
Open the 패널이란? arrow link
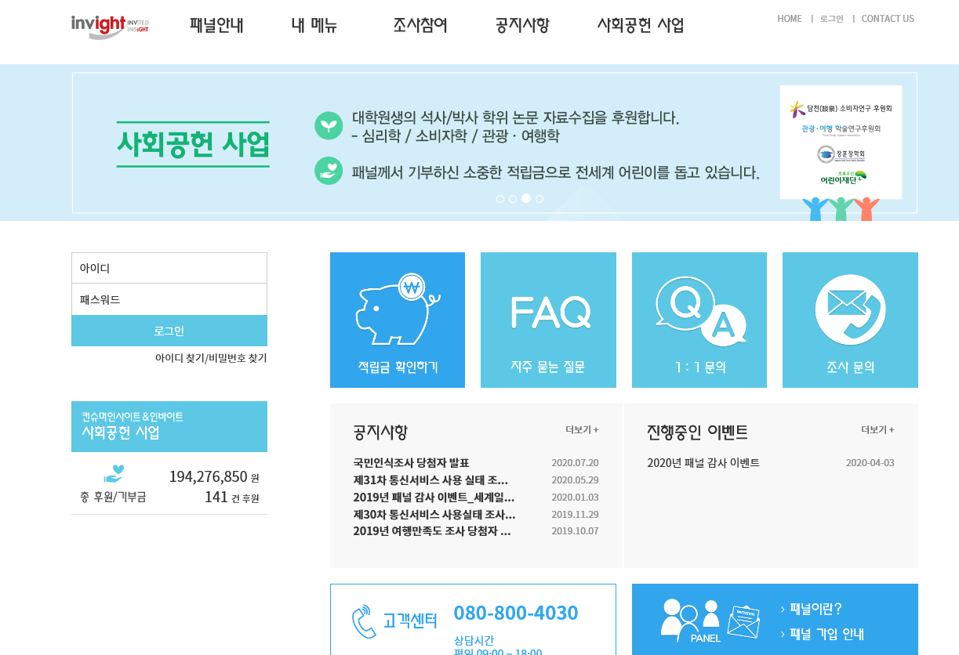point(812,609)
